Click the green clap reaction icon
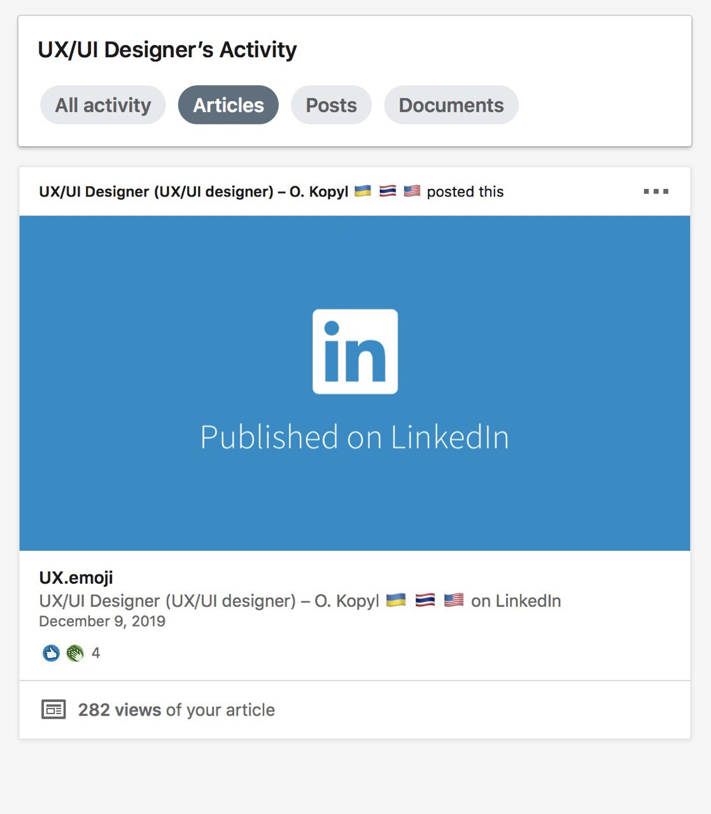Image resolution: width=711 pixels, height=814 pixels. (x=75, y=653)
